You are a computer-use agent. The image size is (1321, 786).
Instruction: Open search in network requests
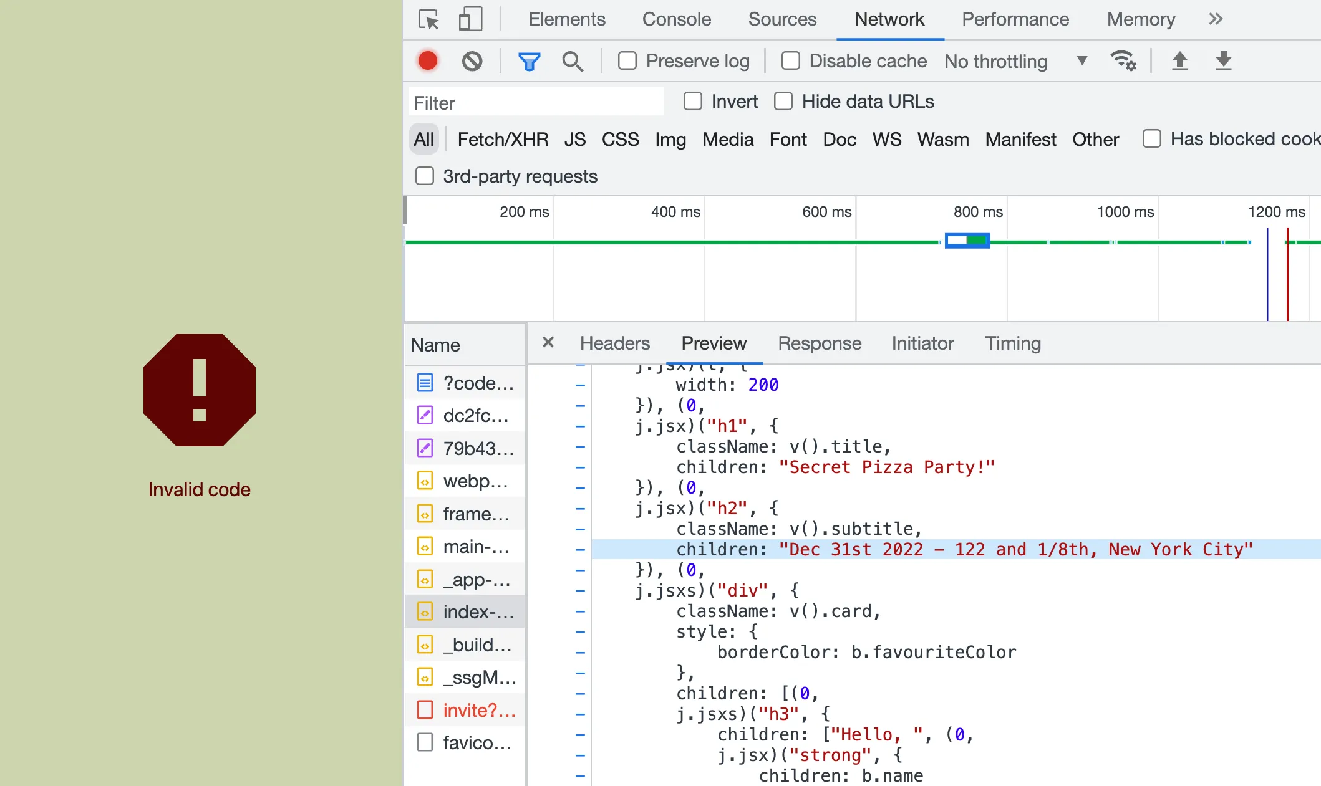(573, 61)
